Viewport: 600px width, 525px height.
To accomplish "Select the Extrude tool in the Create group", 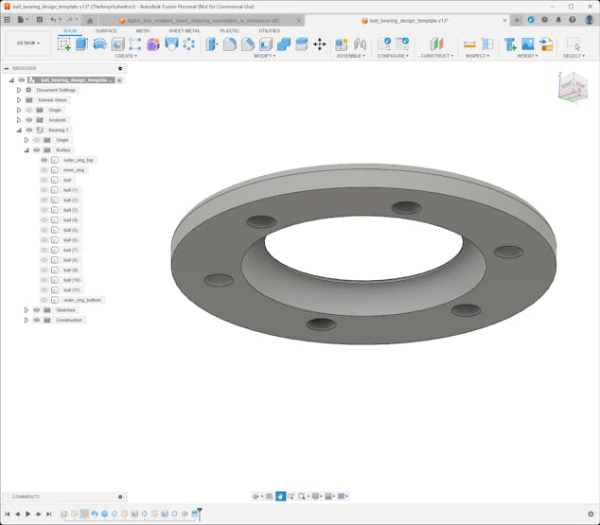I will click(81, 44).
